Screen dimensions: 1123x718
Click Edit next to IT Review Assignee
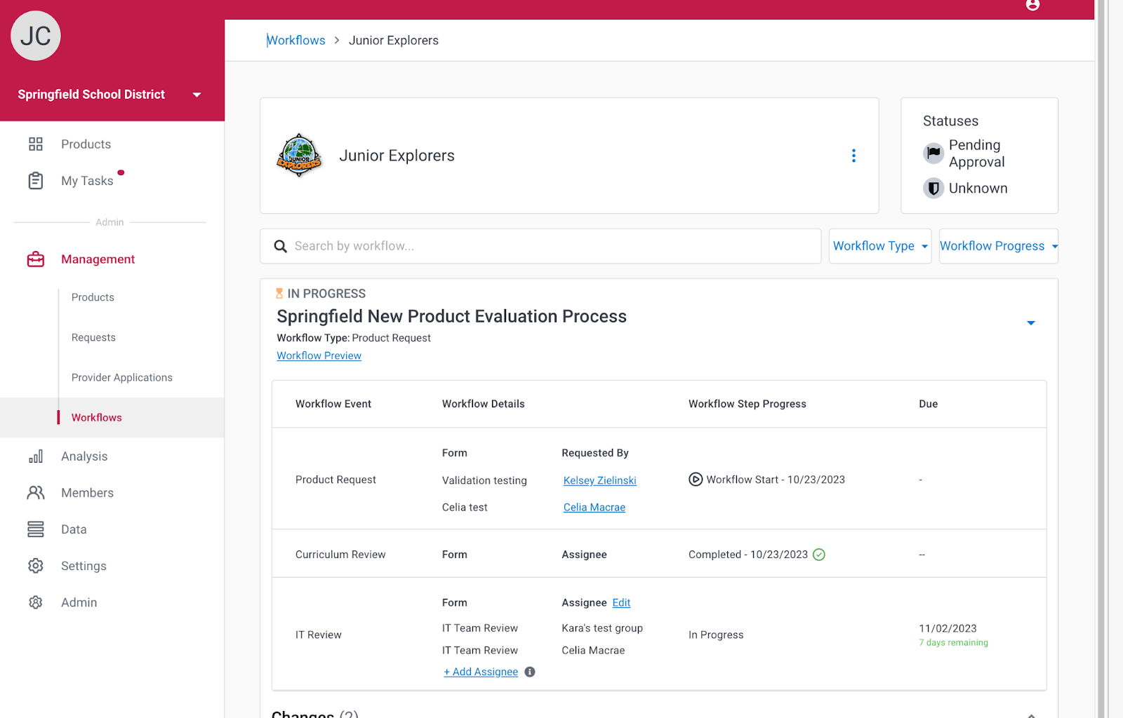pos(621,602)
